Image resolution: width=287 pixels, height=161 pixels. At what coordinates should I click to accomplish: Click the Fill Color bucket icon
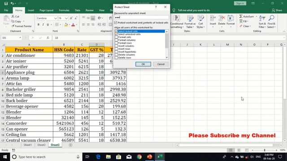click(x=66, y=25)
